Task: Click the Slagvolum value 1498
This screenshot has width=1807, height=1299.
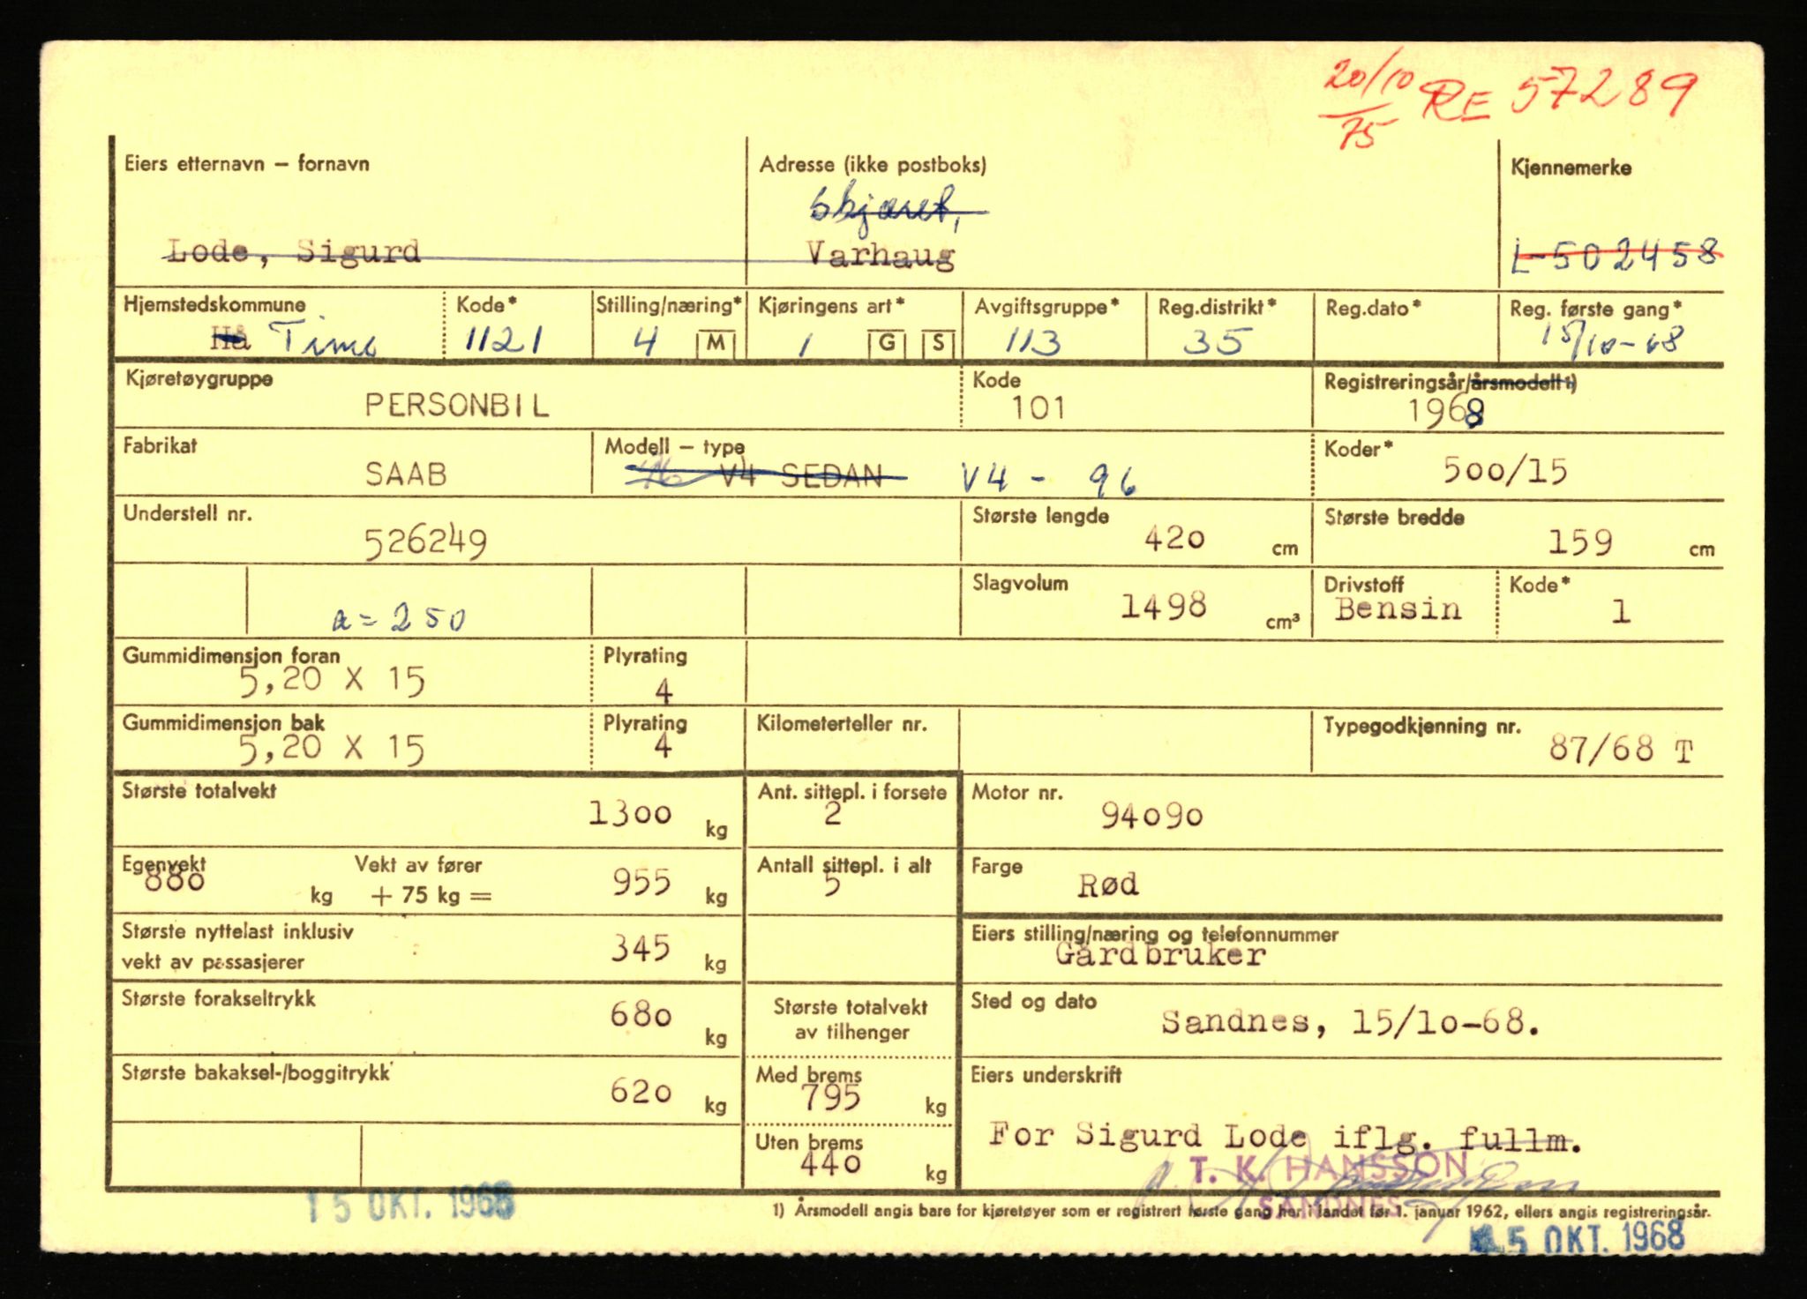Action: pyautogui.click(x=1163, y=606)
